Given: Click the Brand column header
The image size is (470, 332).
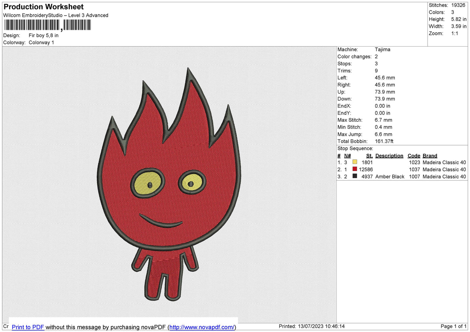Looking at the screenshot, I should [430, 155].
